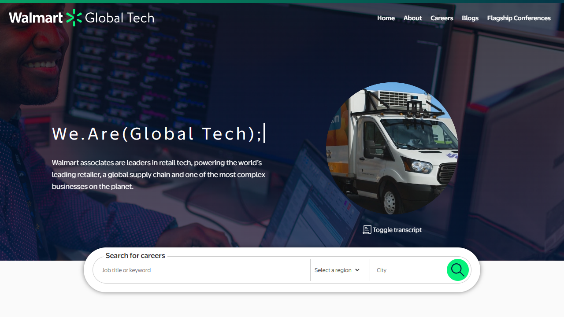564x317 pixels.
Task: Click the We.Are(Global Tech); headline
Action: point(157,134)
